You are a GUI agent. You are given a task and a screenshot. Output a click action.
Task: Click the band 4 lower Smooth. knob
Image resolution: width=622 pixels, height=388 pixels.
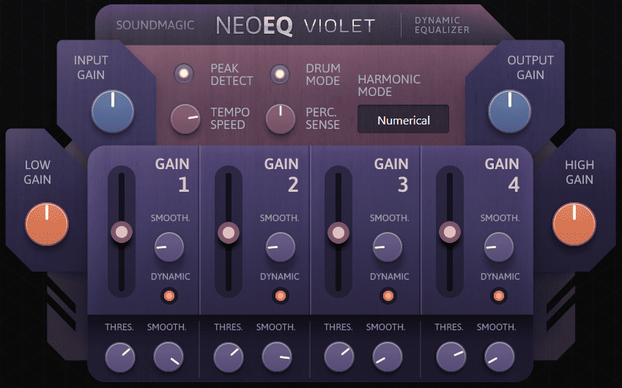click(x=500, y=357)
